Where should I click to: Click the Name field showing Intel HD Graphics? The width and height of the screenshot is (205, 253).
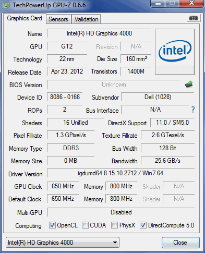[99, 33]
